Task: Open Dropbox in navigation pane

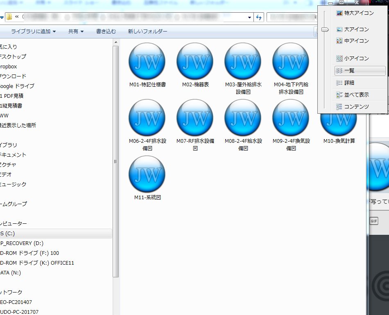Action: 9,66
